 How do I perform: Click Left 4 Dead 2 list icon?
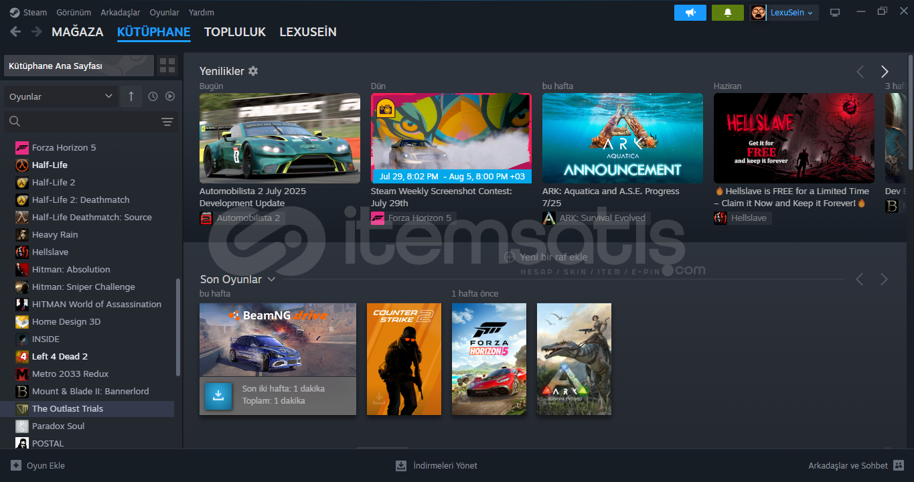coord(22,356)
